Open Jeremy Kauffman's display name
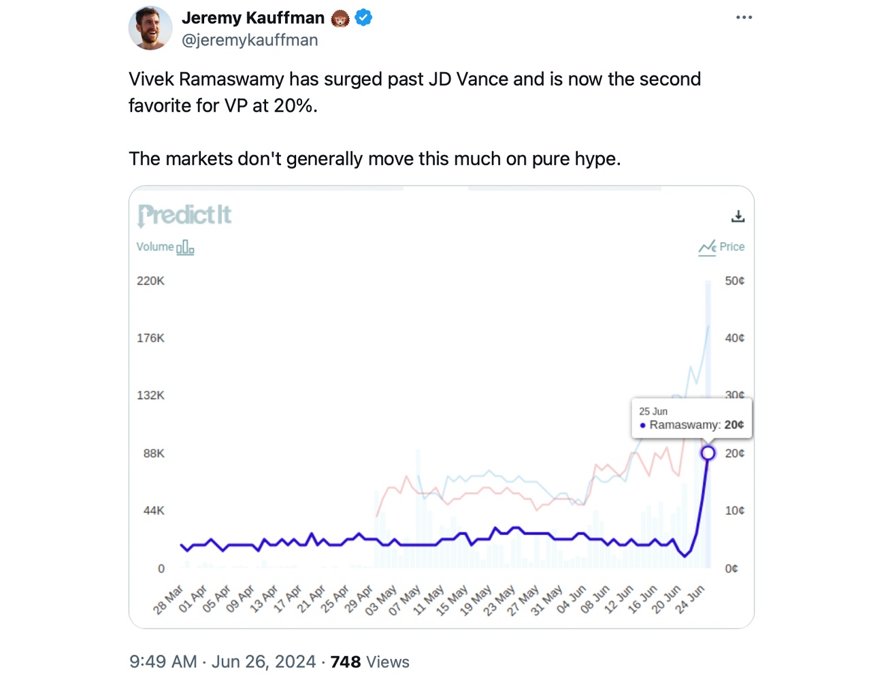871x680 pixels. pyautogui.click(x=252, y=18)
